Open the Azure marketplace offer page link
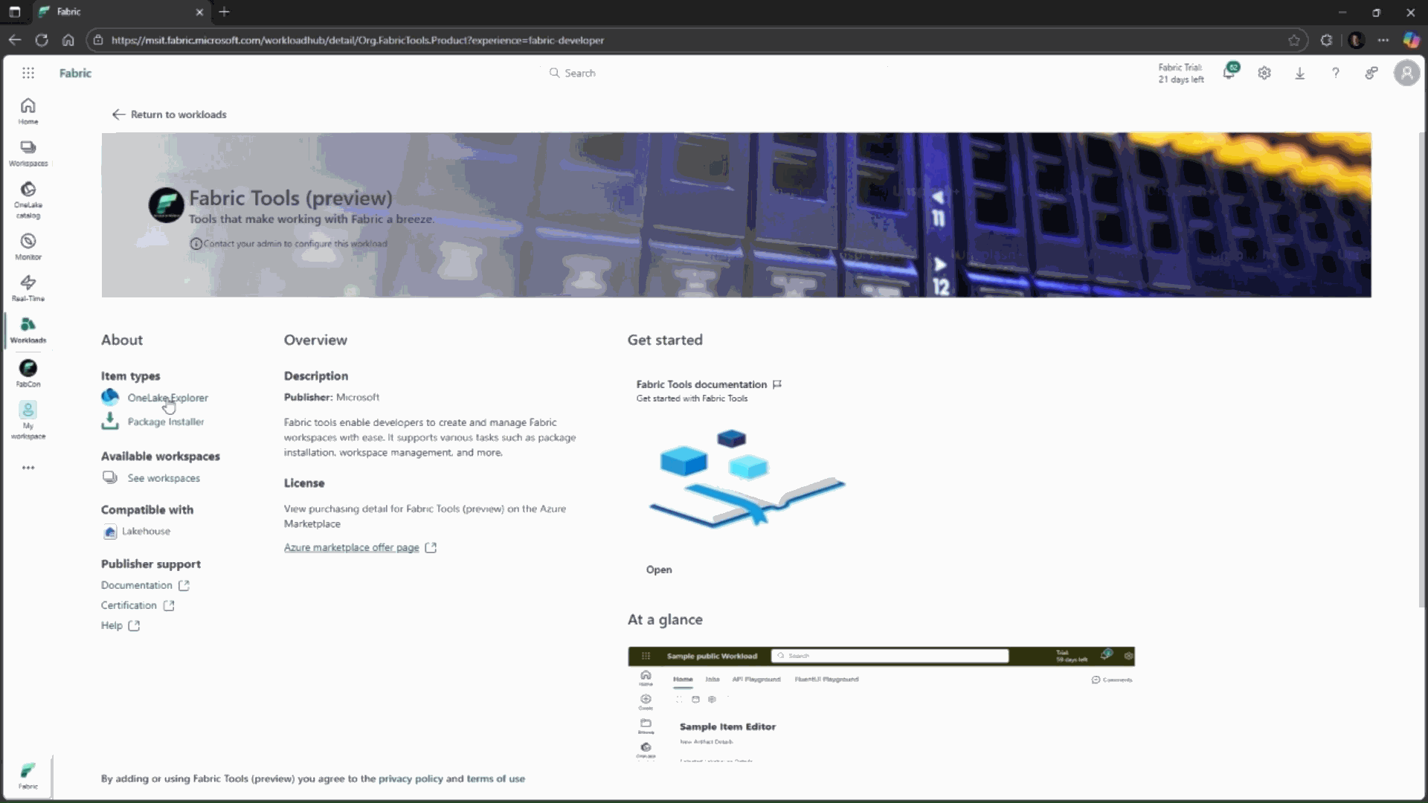The image size is (1428, 803). [352, 547]
